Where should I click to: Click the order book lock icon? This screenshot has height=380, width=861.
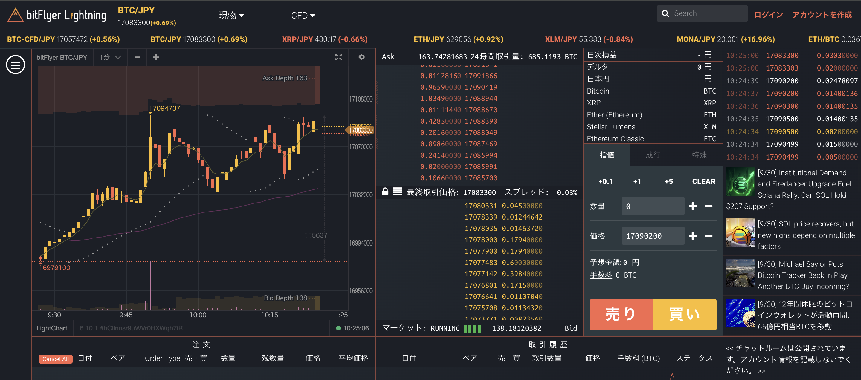point(385,191)
